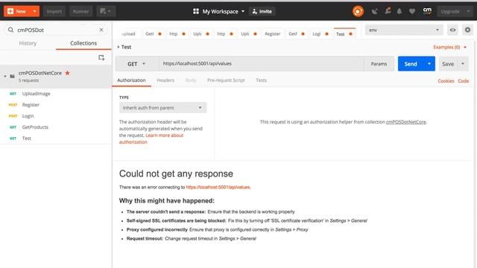Image resolution: width=477 pixels, height=268 pixels.
Task: Open the GET method dropdown
Action: (x=136, y=64)
